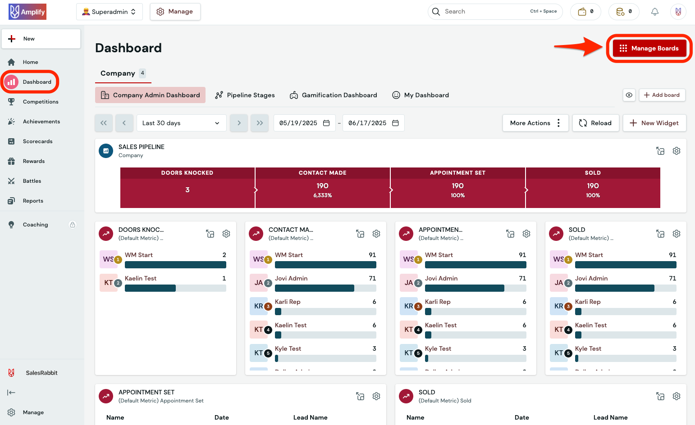Open settings gear on the Sales Pipeline widget
The height and width of the screenshot is (425, 695).
pyautogui.click(x=676, y=151)
